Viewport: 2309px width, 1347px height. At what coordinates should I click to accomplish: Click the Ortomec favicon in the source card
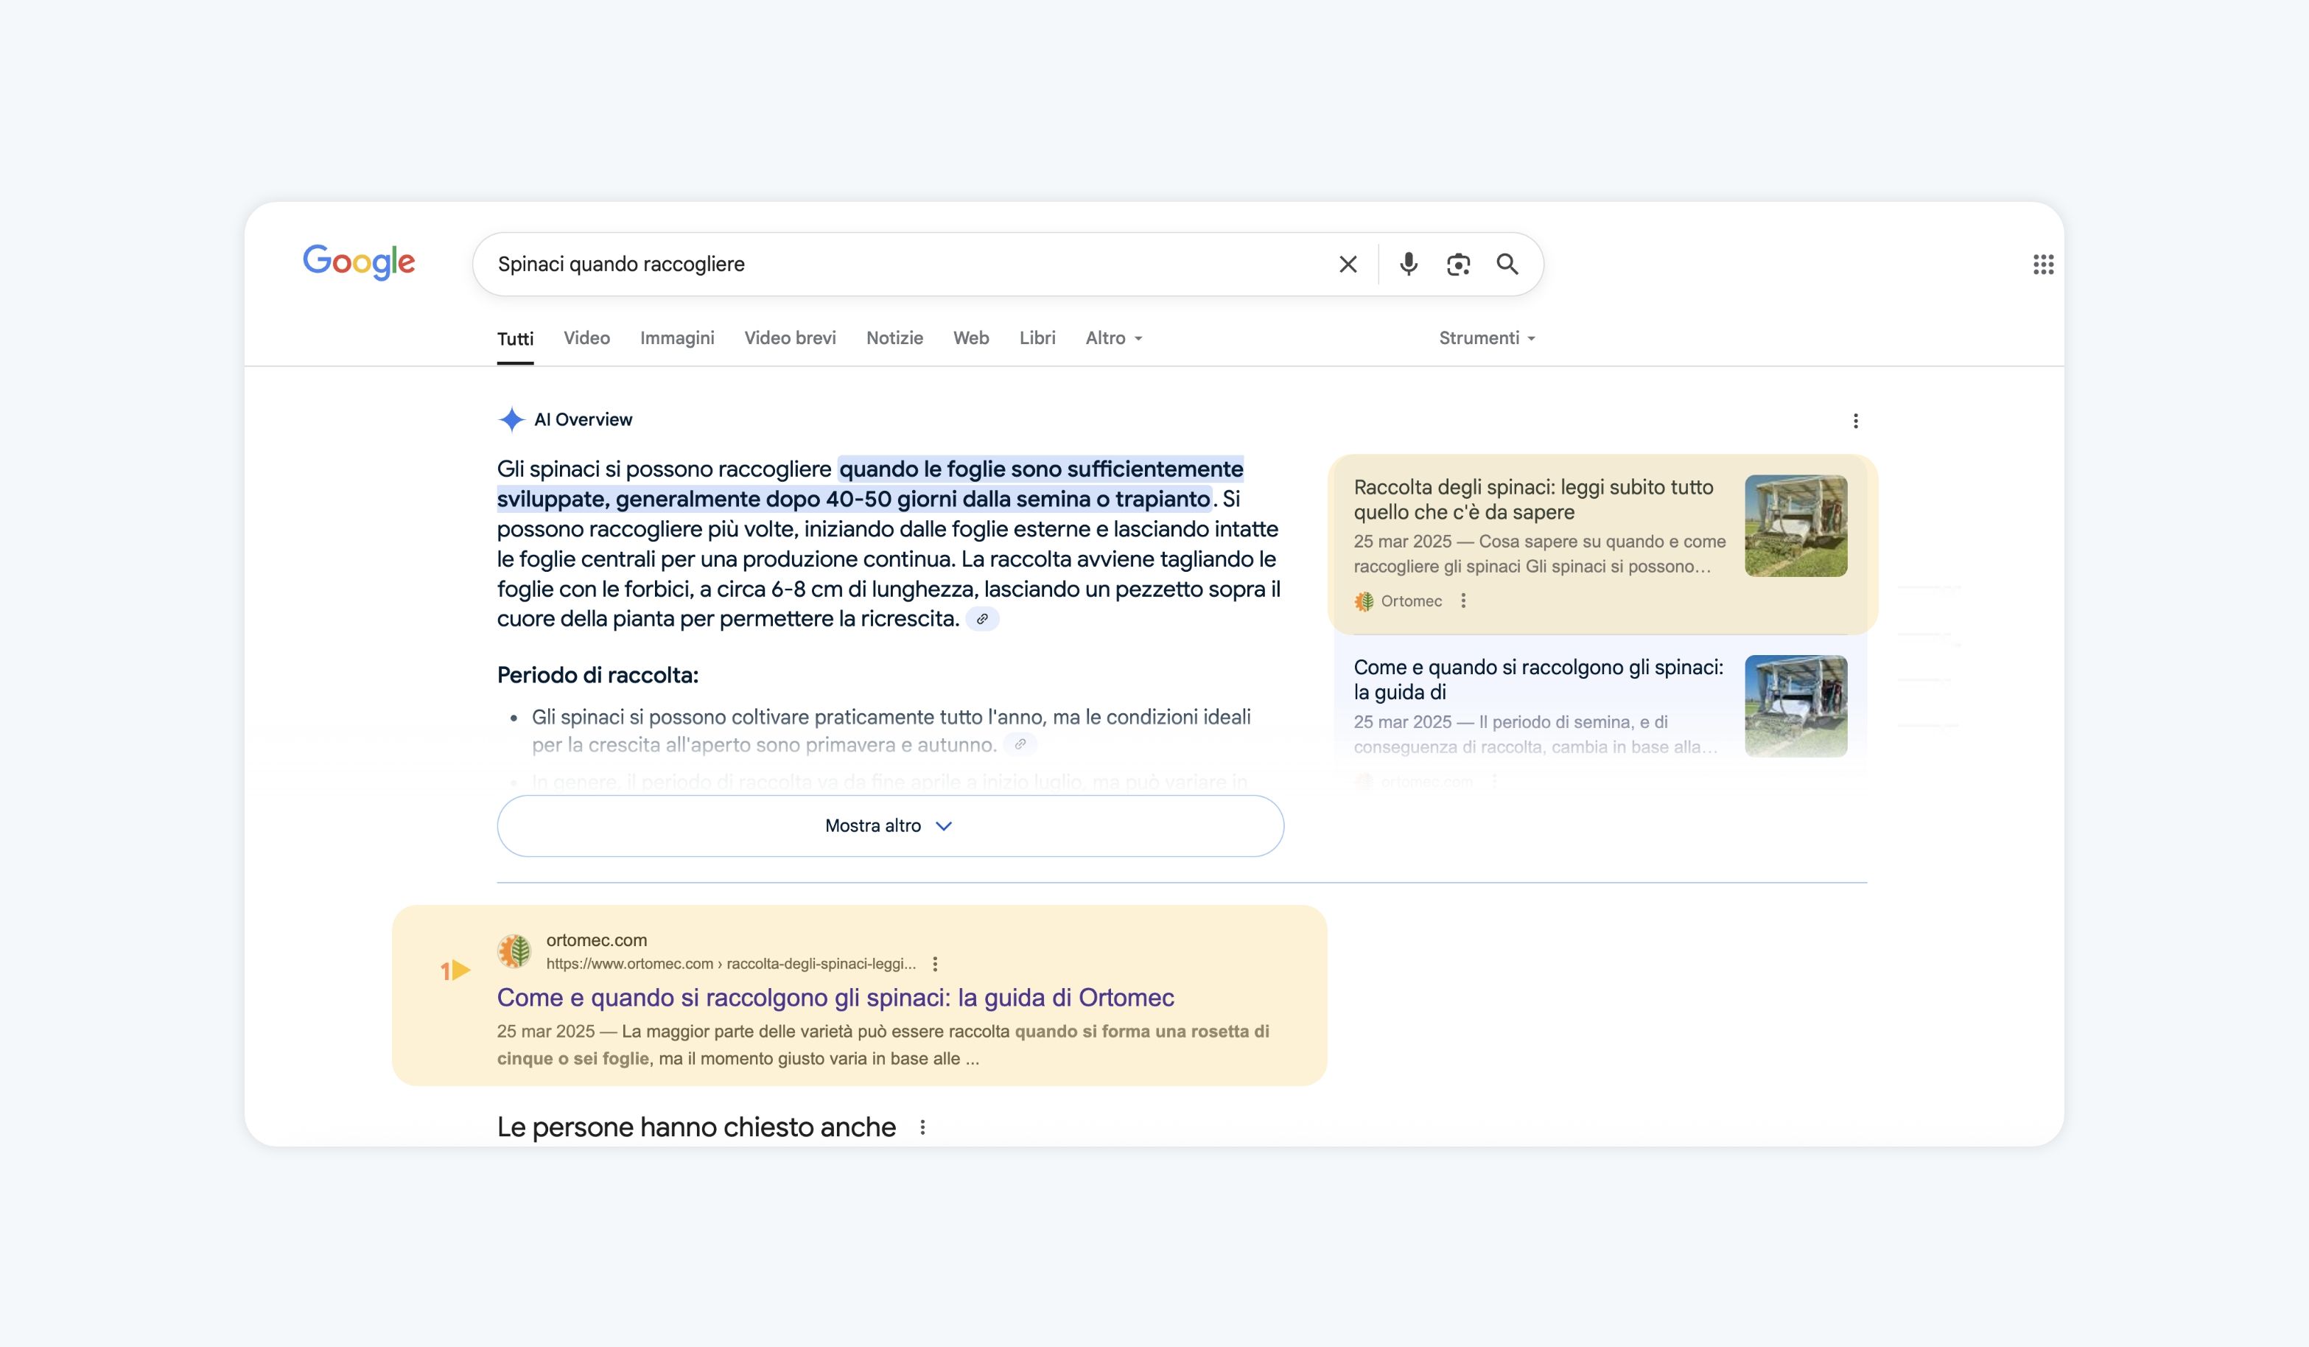coord(1364,601)
